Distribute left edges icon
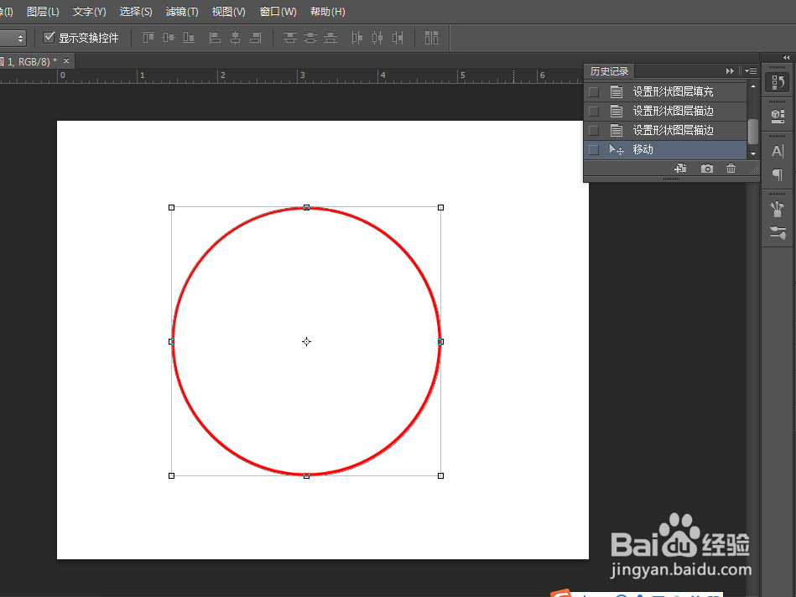 (x=356, y=38)
